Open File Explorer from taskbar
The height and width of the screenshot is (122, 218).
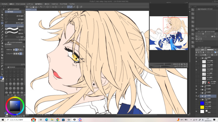click(52, 120)
